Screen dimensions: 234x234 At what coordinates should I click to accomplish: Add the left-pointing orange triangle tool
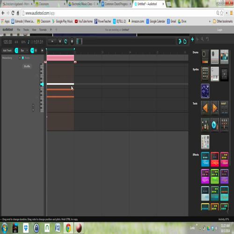205,108
